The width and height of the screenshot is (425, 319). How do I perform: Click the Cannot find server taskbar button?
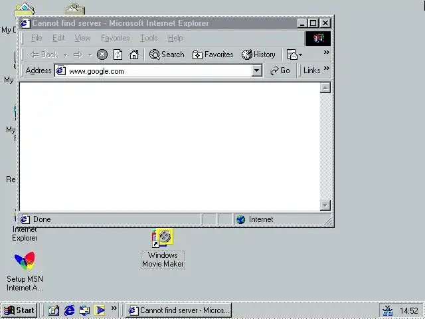coord(179,310)
